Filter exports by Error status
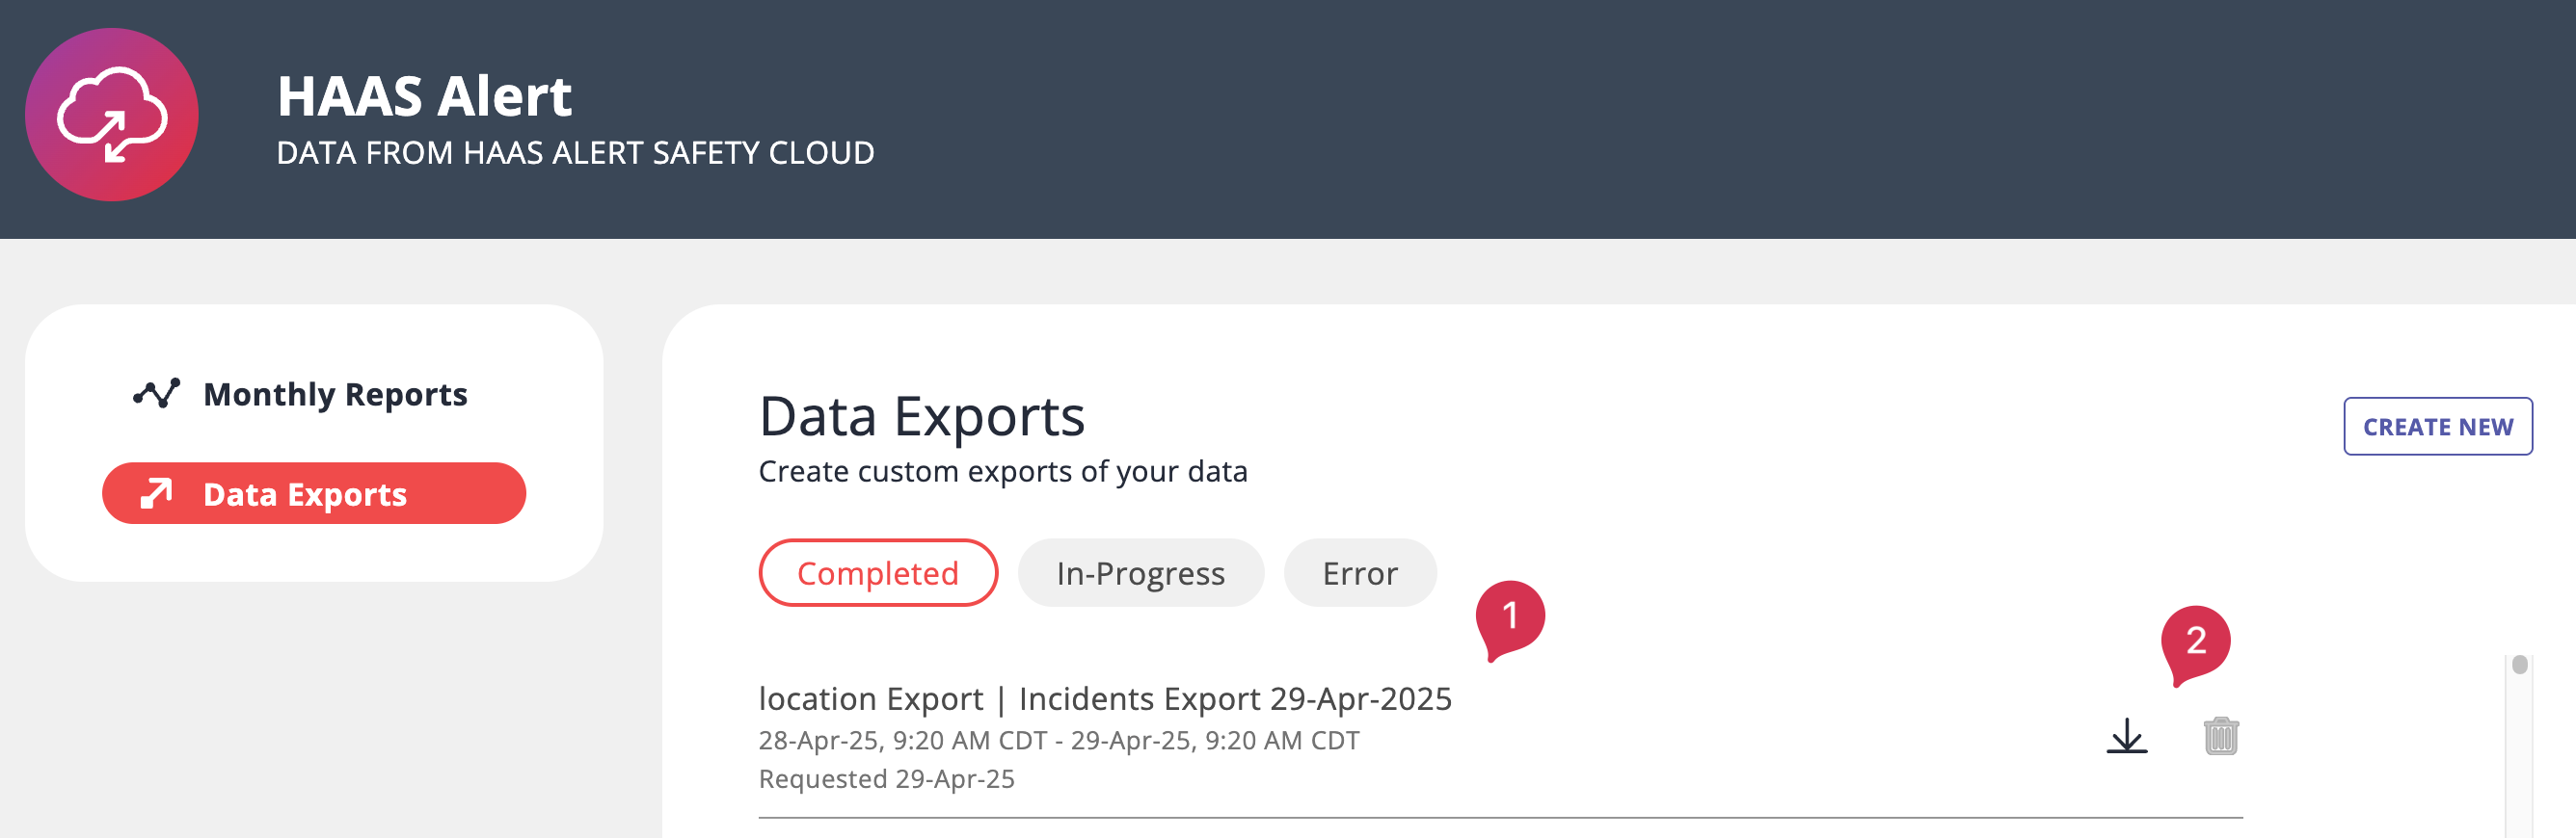 1359,573
